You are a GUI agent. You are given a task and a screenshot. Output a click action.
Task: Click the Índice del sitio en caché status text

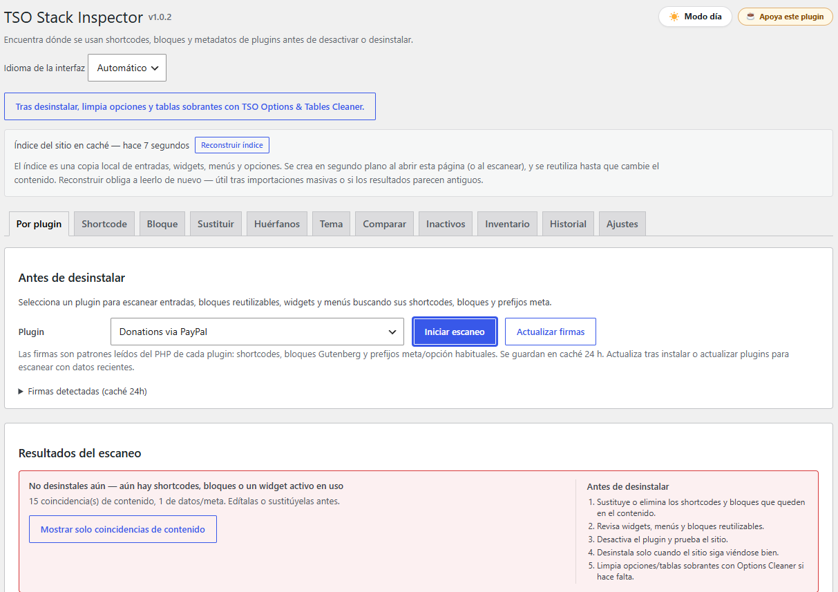(102, 145)
